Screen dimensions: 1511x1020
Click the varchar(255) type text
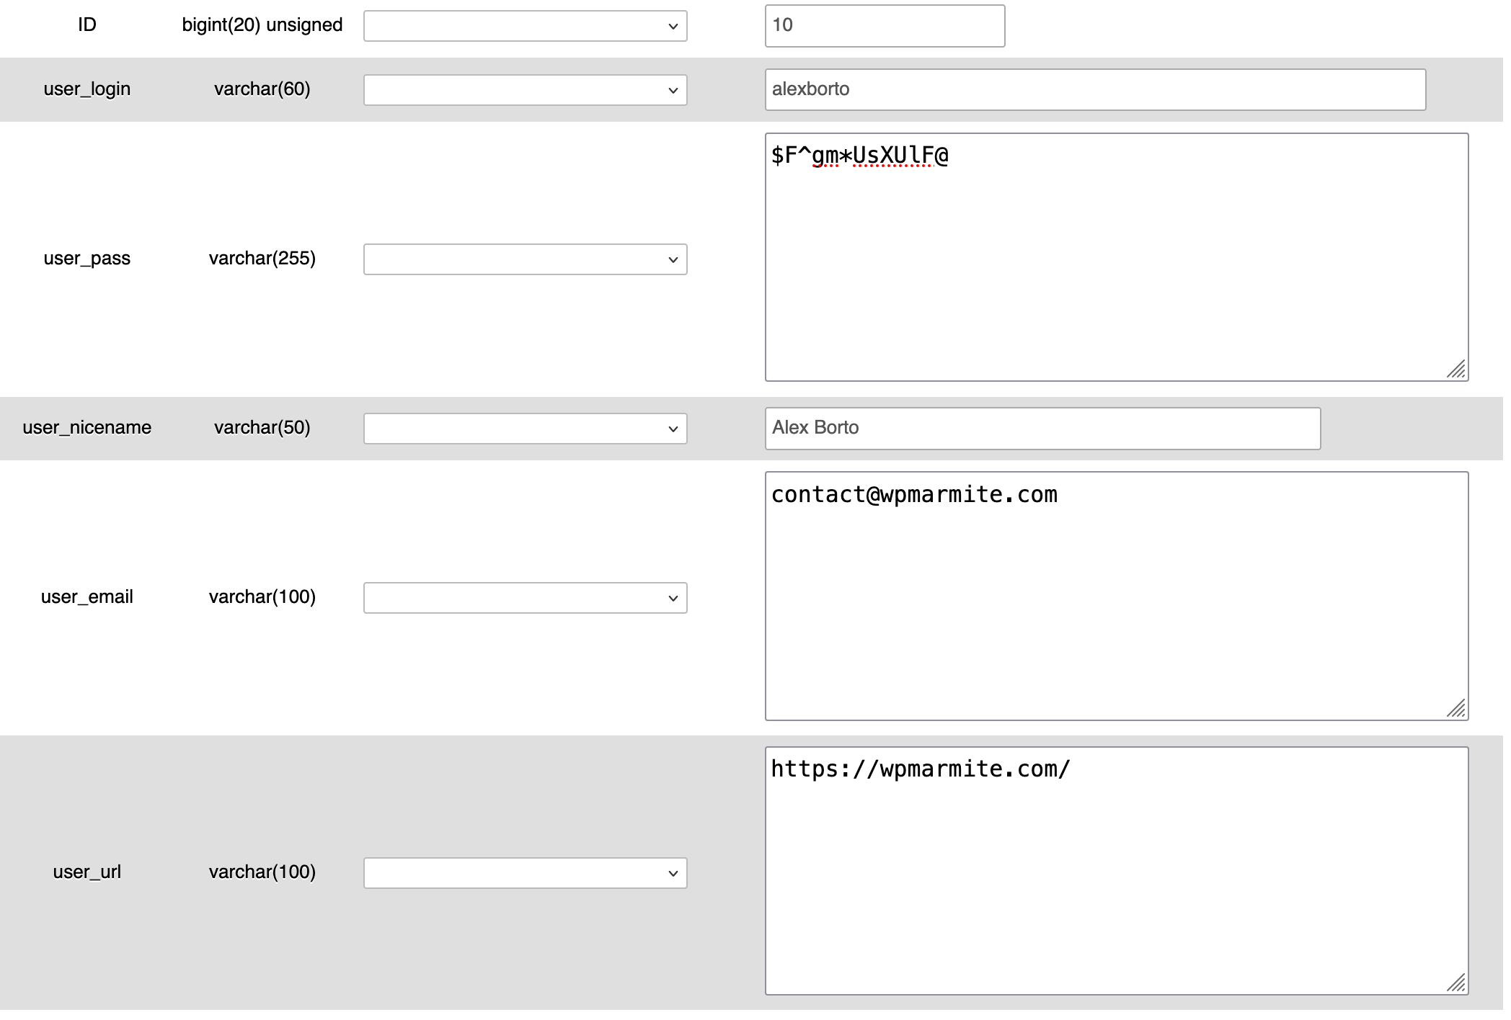262,259
